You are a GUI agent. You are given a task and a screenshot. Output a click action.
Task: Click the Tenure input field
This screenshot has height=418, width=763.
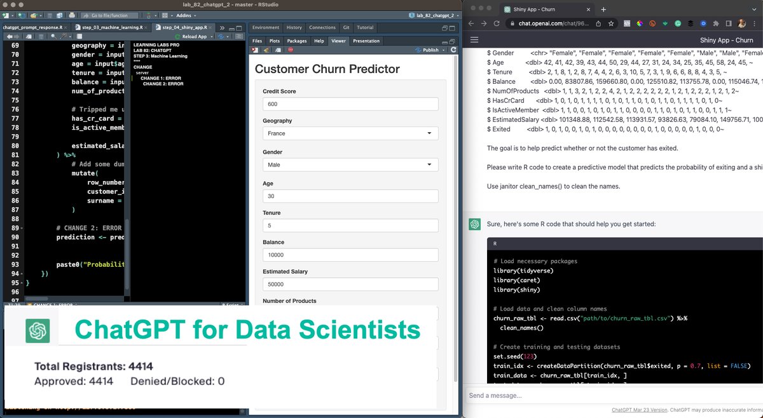[x=350, y=226]
